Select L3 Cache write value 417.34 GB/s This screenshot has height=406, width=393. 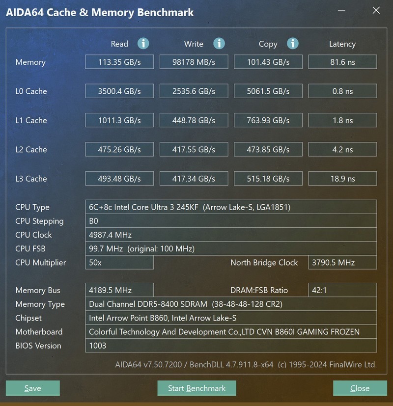[194, 178]
